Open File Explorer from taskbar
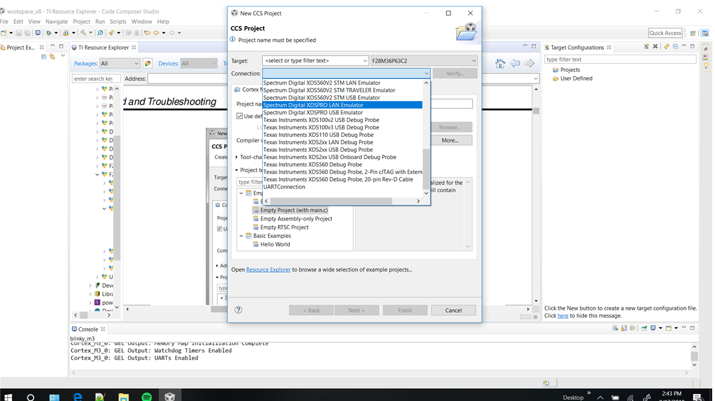Viewport: 715px width, 401px height. coord(123,397)
